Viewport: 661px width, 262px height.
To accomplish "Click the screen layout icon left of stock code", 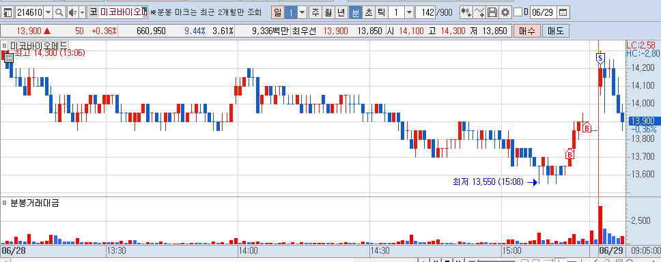I will pyautogui.click(x=8, y=13).
